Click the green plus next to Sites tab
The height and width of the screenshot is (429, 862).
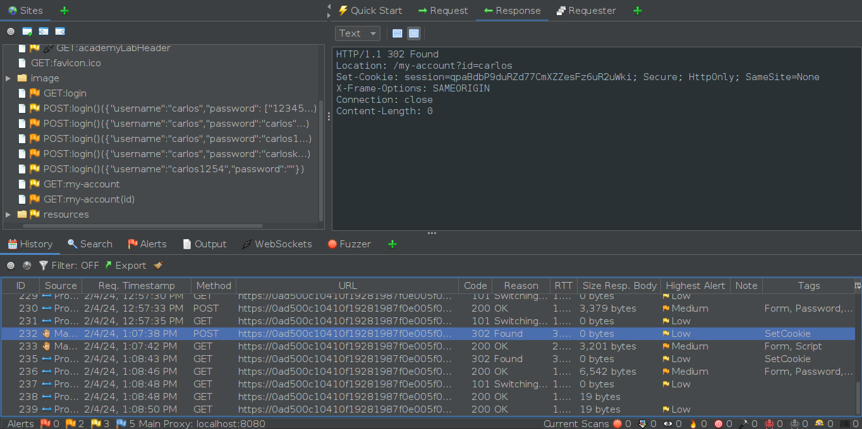[64, 11]
